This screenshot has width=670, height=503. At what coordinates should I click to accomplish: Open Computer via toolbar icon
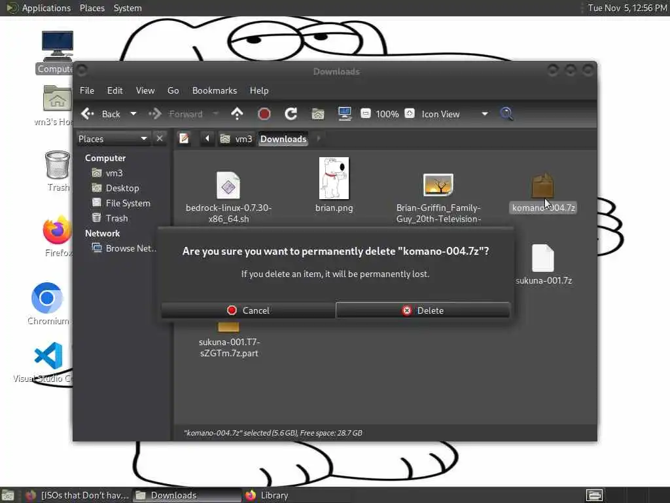tap(344, 114)
